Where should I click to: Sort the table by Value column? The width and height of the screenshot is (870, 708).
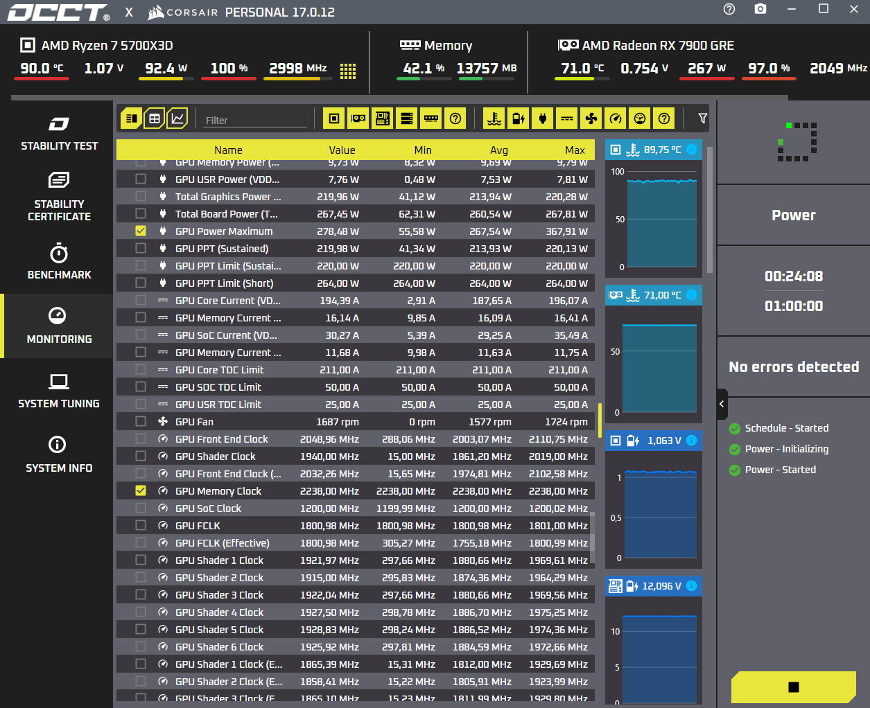pos(342,150)
